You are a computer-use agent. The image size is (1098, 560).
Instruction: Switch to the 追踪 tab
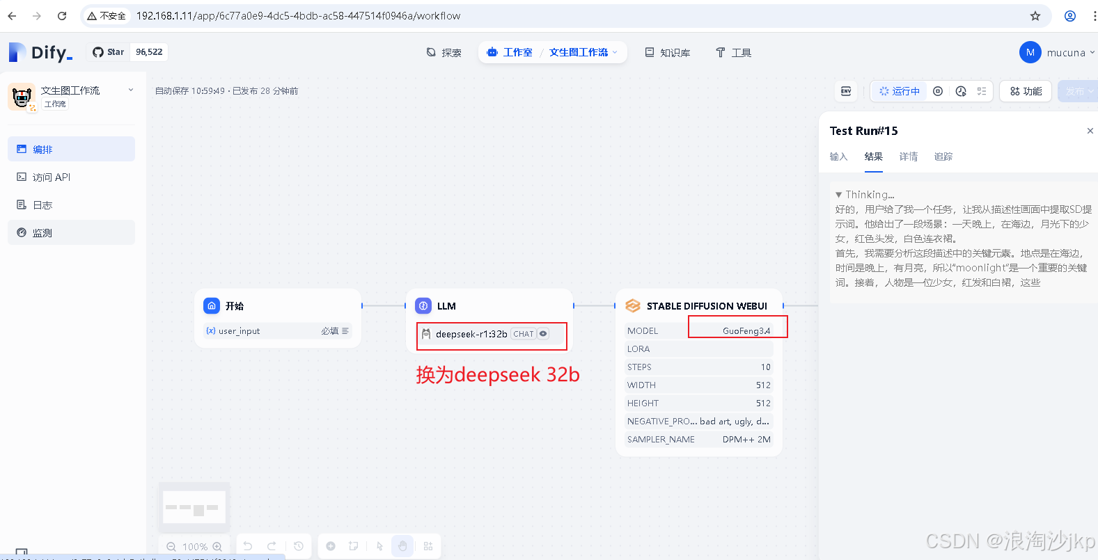[943, 157]
